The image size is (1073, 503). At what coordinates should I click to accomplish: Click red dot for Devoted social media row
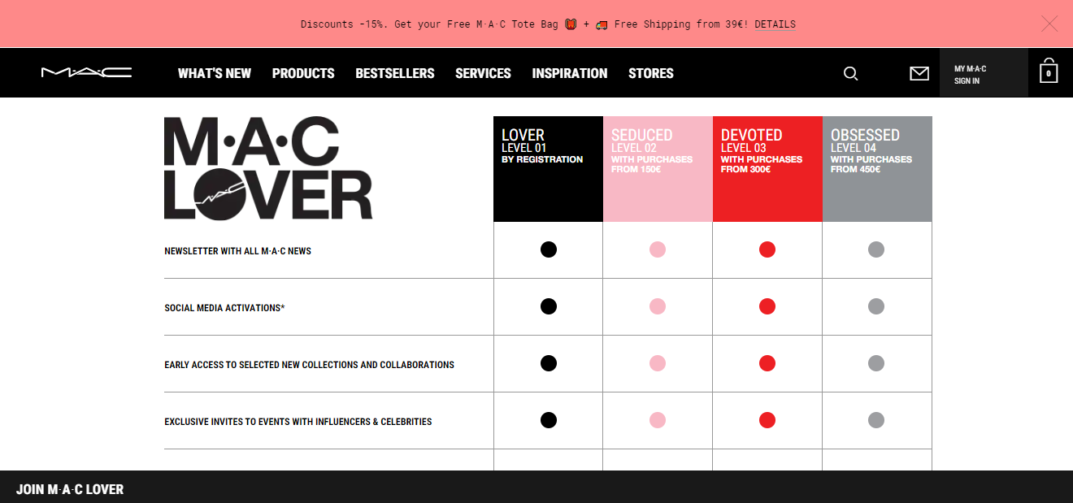click(x=767, y=306)
